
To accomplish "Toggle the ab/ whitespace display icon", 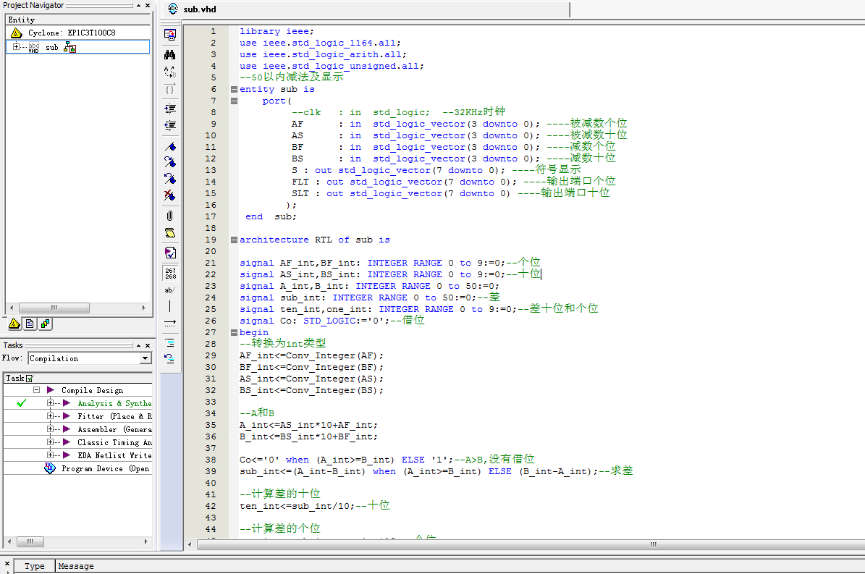I will coord(170,290).
